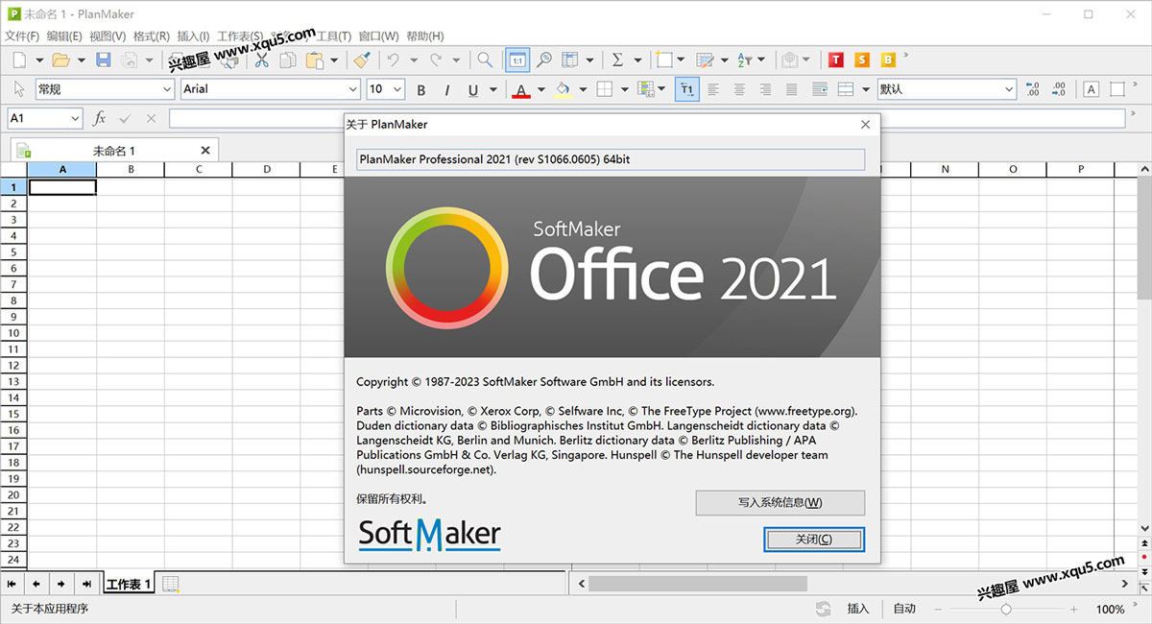Undo the last action

point(395,60)
